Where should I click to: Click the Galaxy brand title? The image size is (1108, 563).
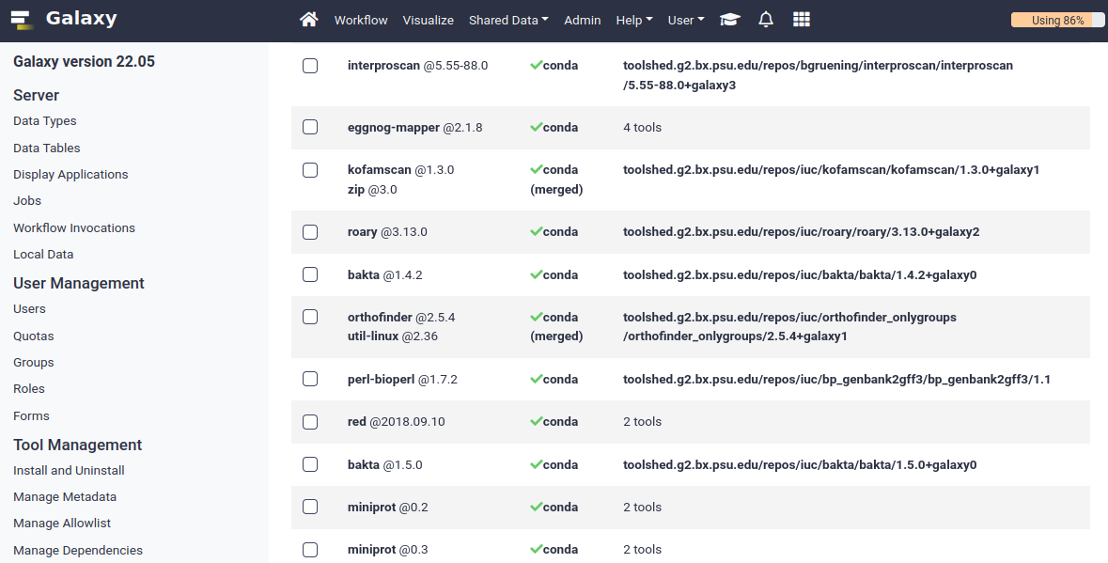pos(81,19)
